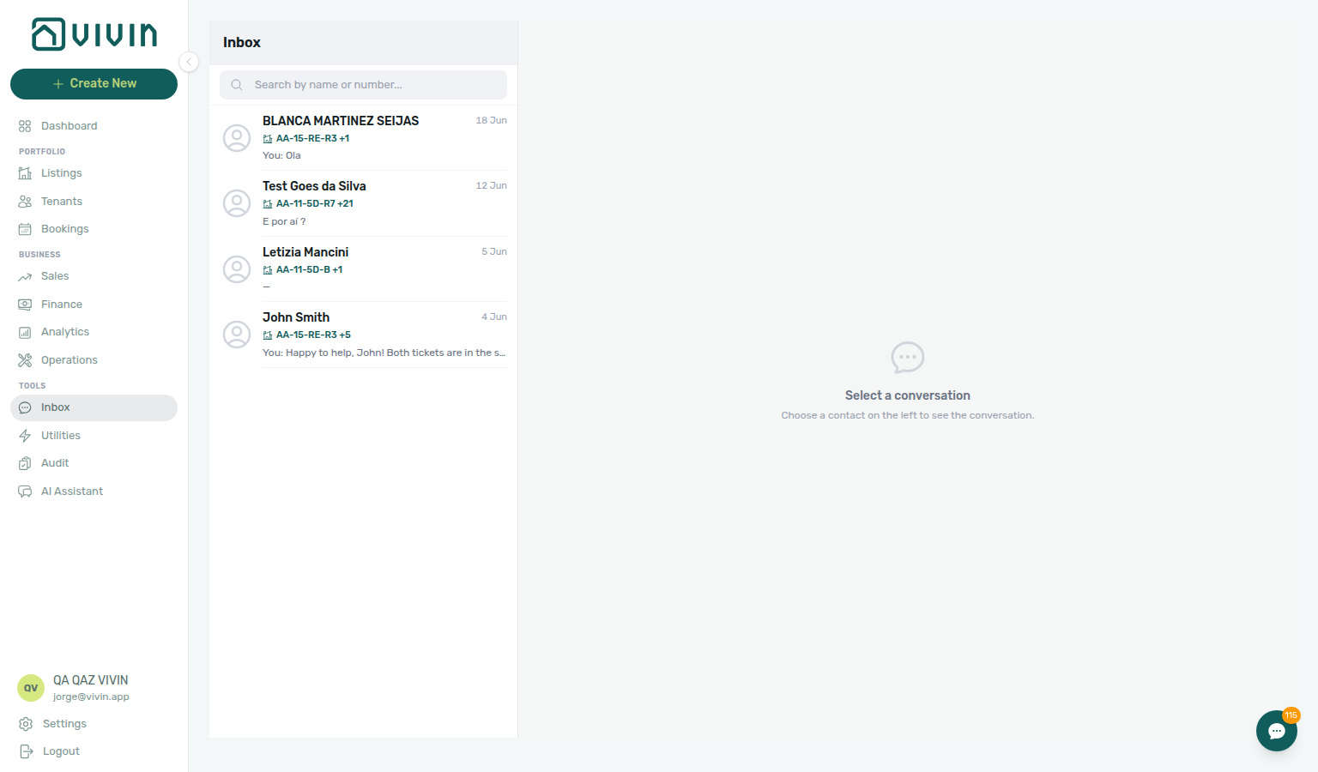
Task: Click the Logout door icon
Action: click(x=26, y=751)
